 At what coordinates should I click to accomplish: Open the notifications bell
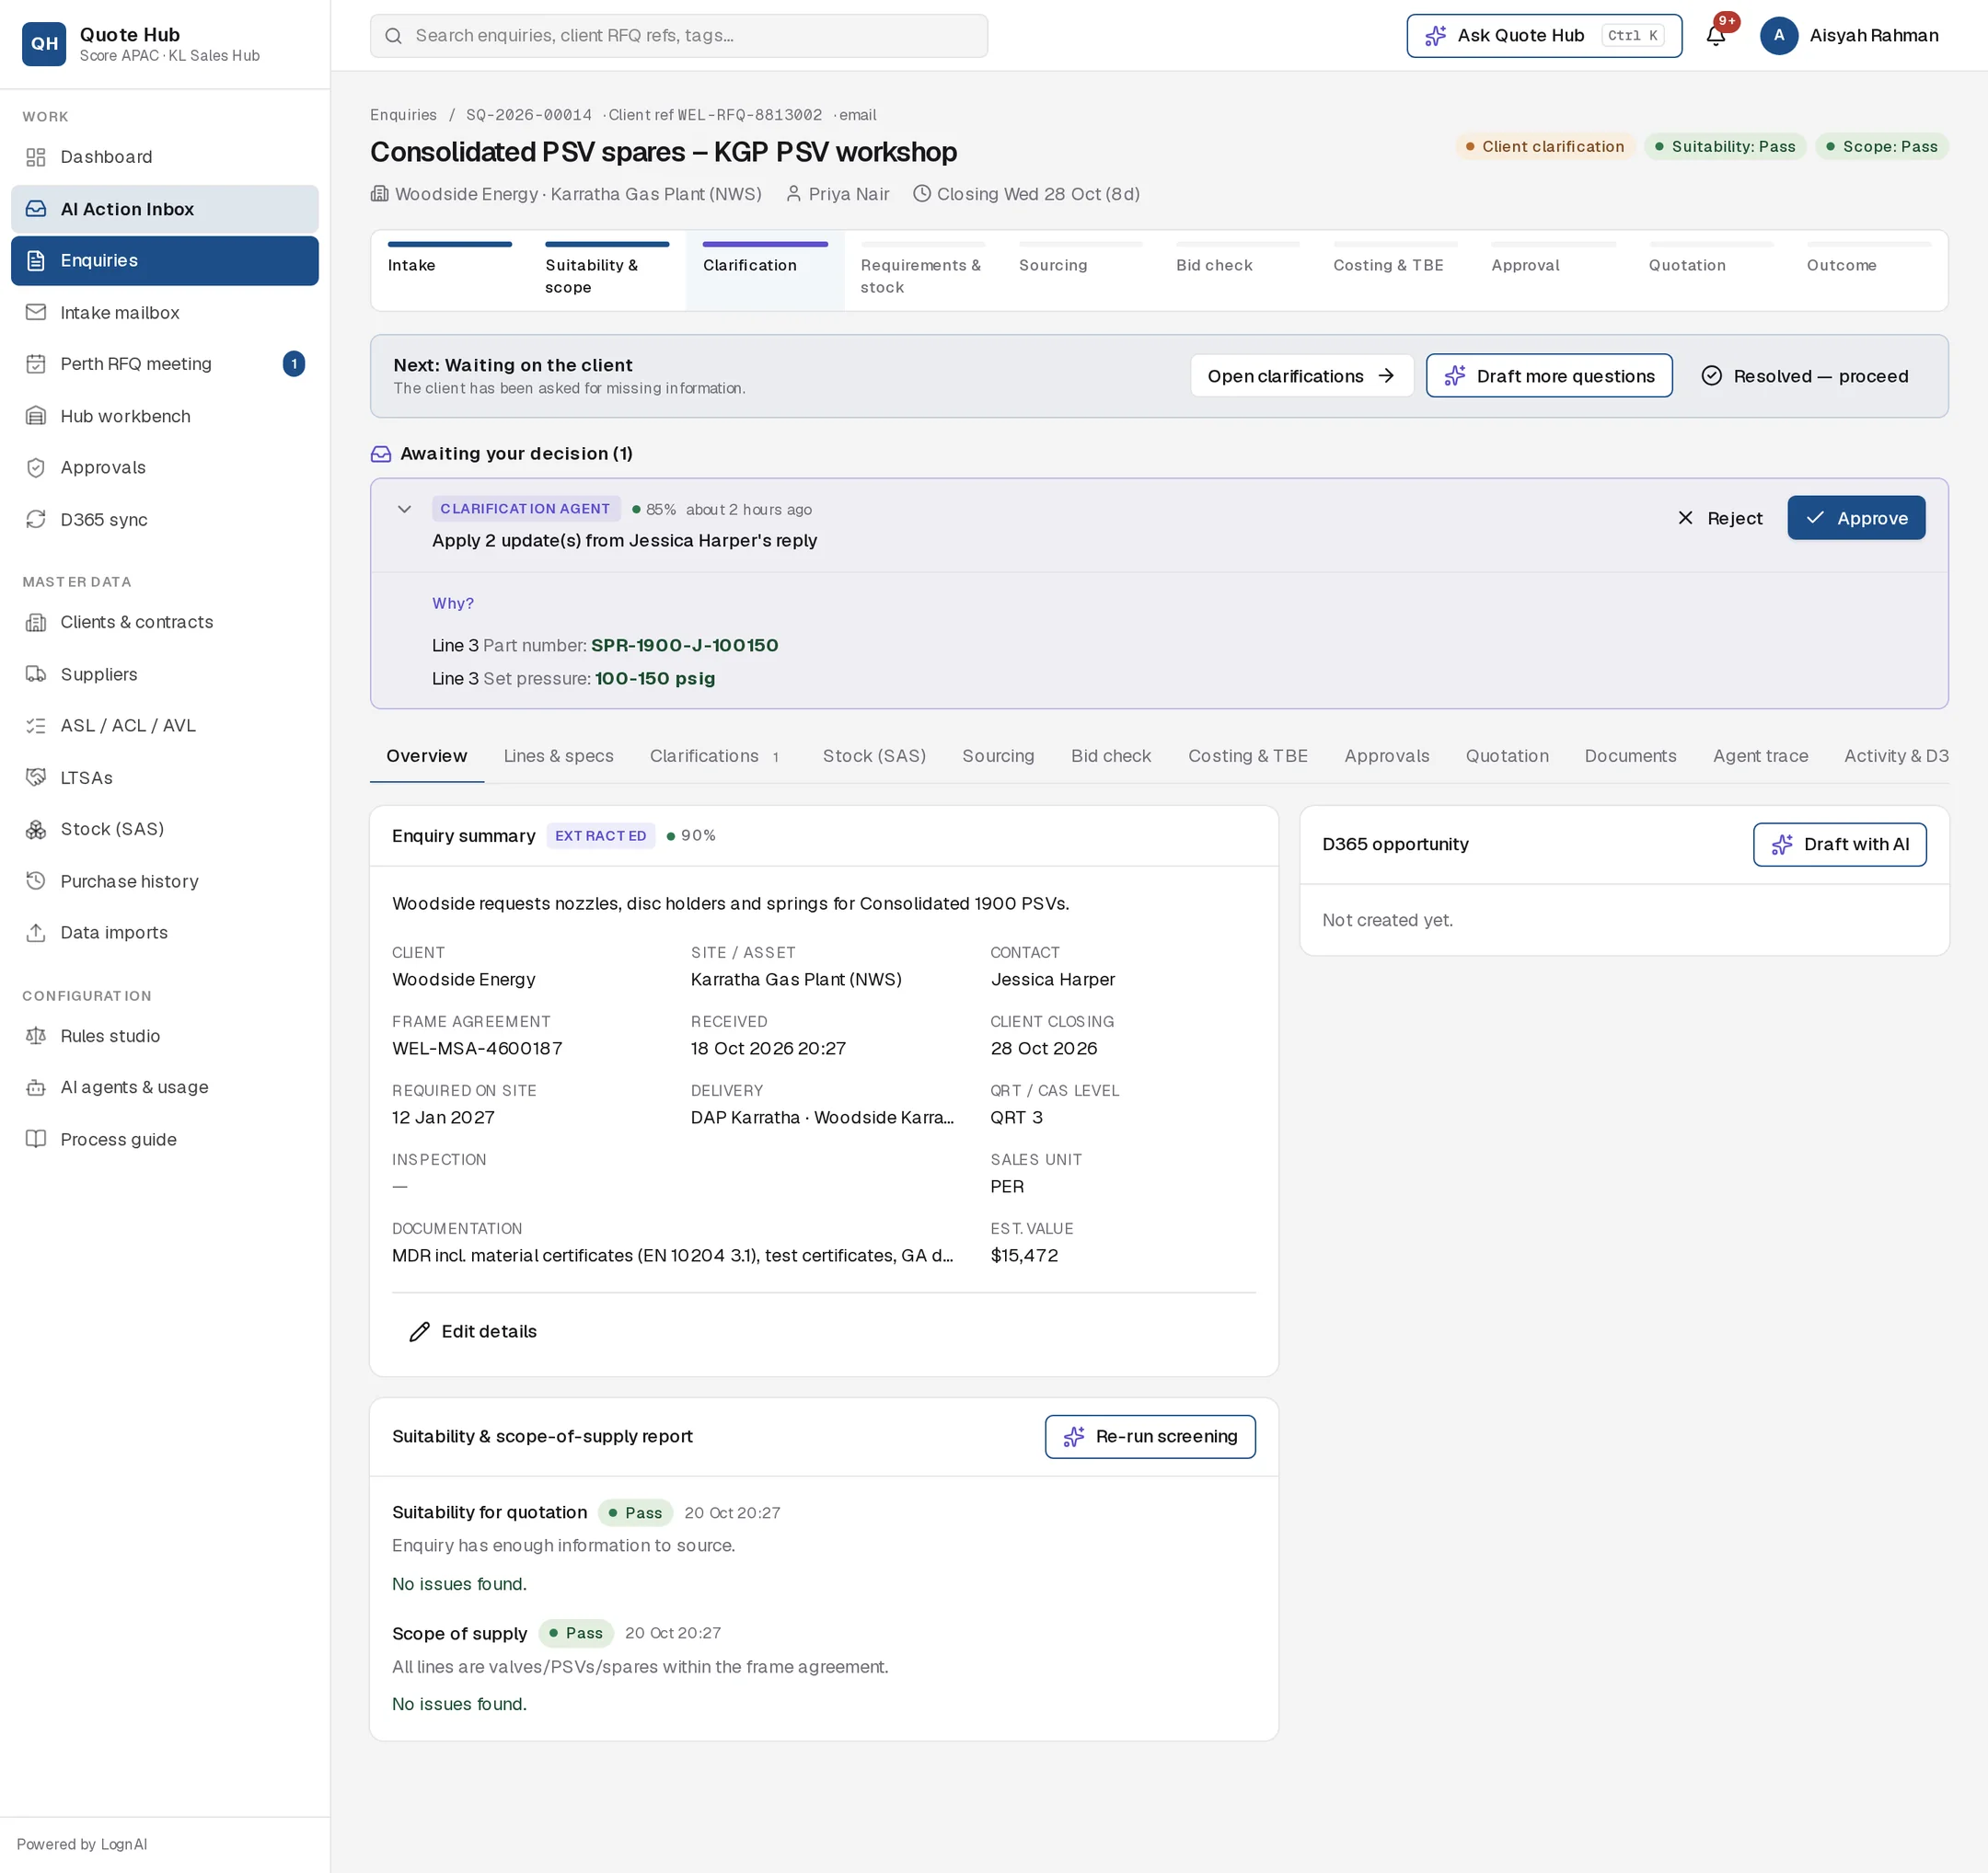pyautogui.click(x=1716, y=36)
